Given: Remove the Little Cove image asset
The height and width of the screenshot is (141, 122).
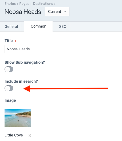Looking at the screenshot, I should [30, 135].
